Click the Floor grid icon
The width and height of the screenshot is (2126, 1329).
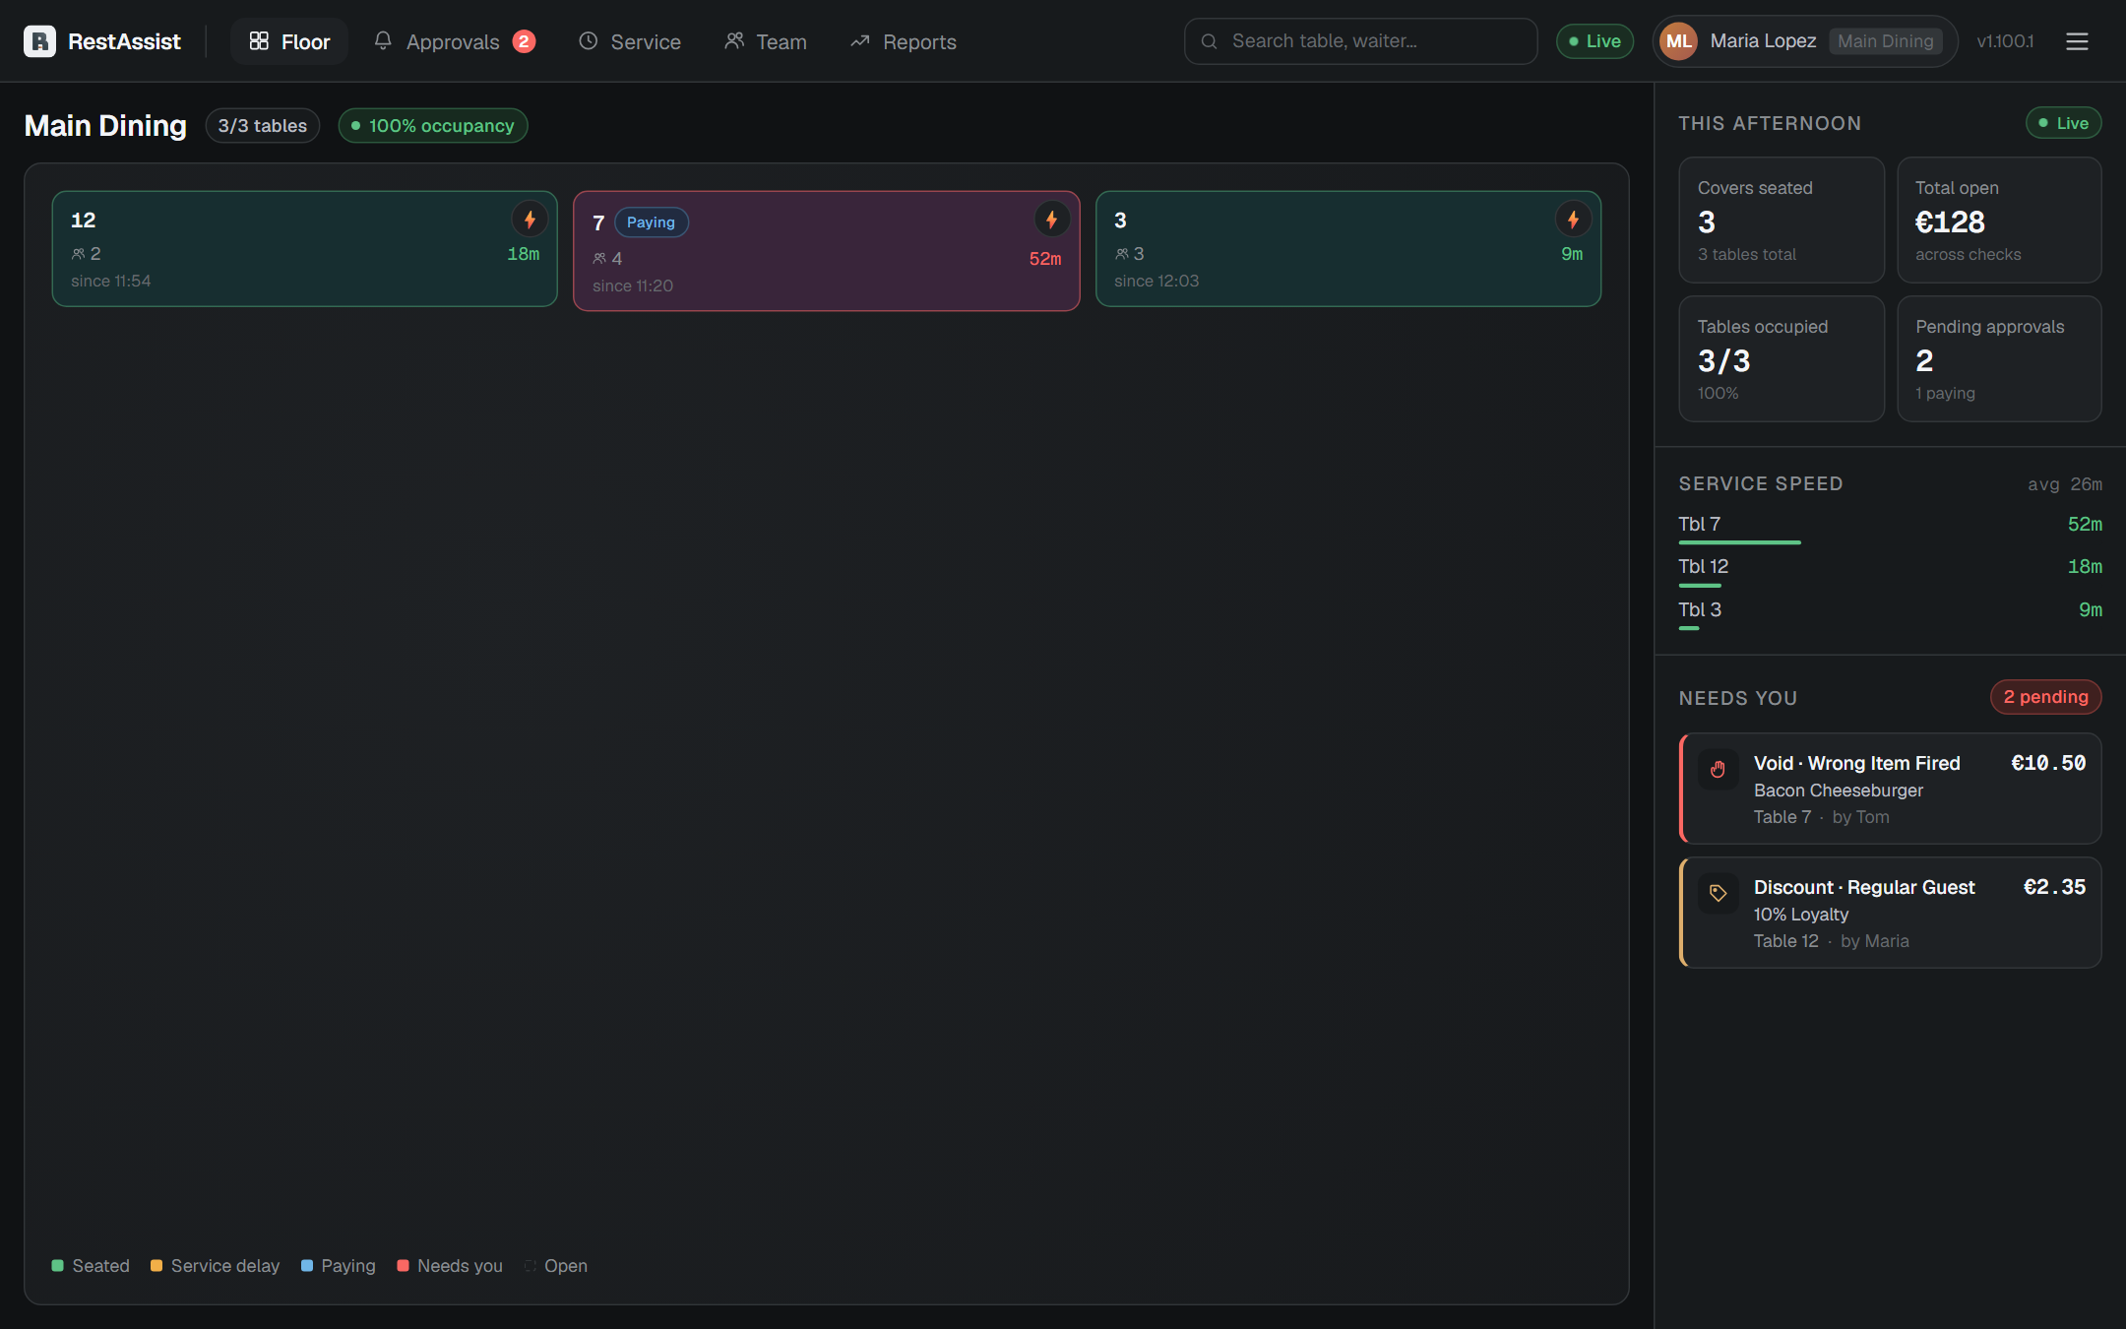click(x=259, y=40)
